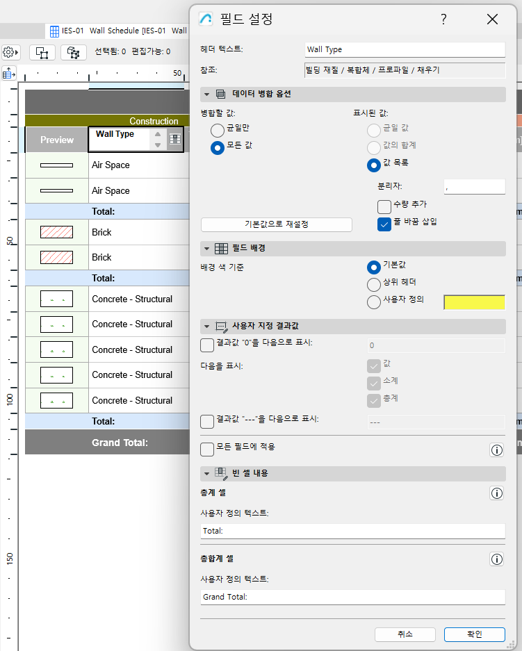Image resolution: width=522 pixels, height=651 pixels.
Task: Select the 값 목록 radio option
Action: coord(374,165)
